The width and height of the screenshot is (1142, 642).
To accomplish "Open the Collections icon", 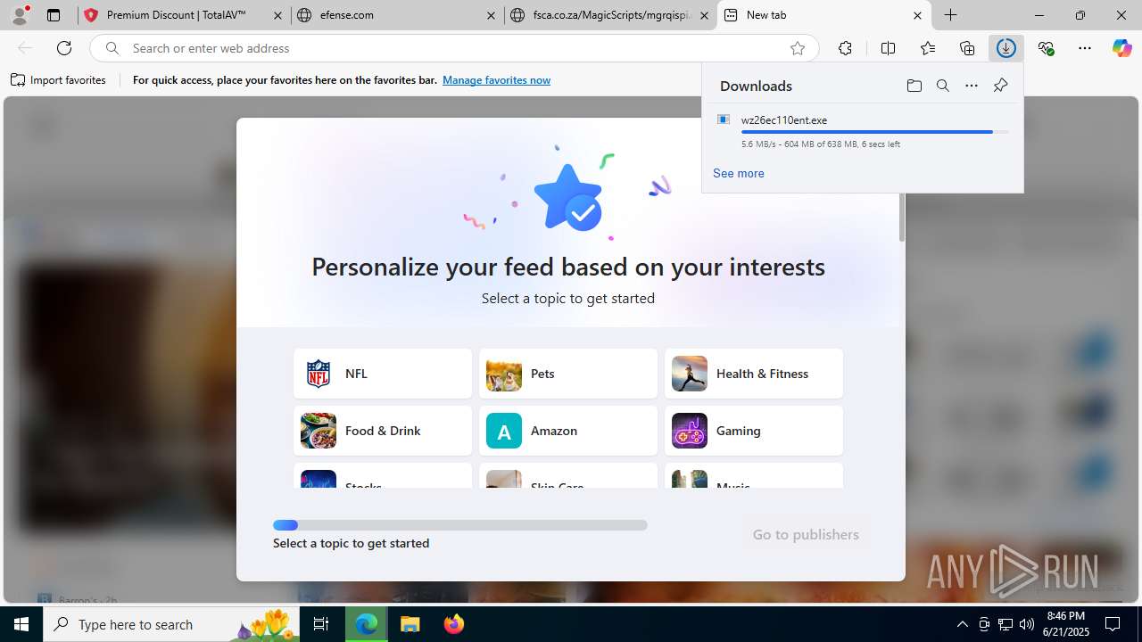I will 967,48.
